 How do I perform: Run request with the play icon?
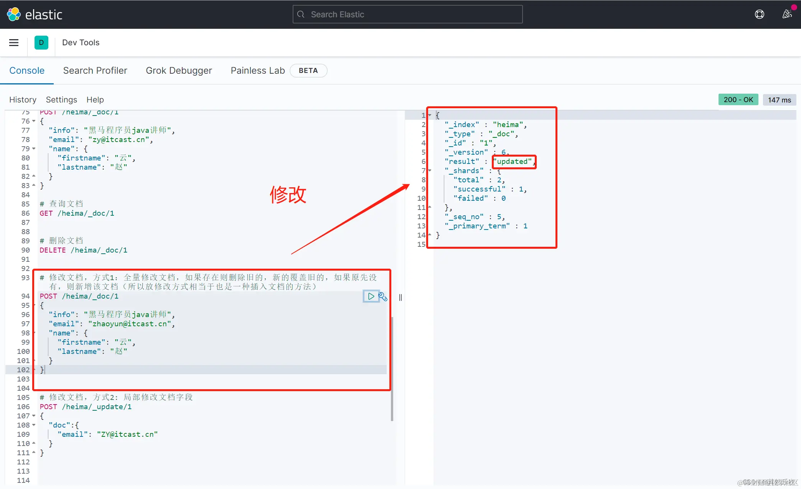click(371, 296)
